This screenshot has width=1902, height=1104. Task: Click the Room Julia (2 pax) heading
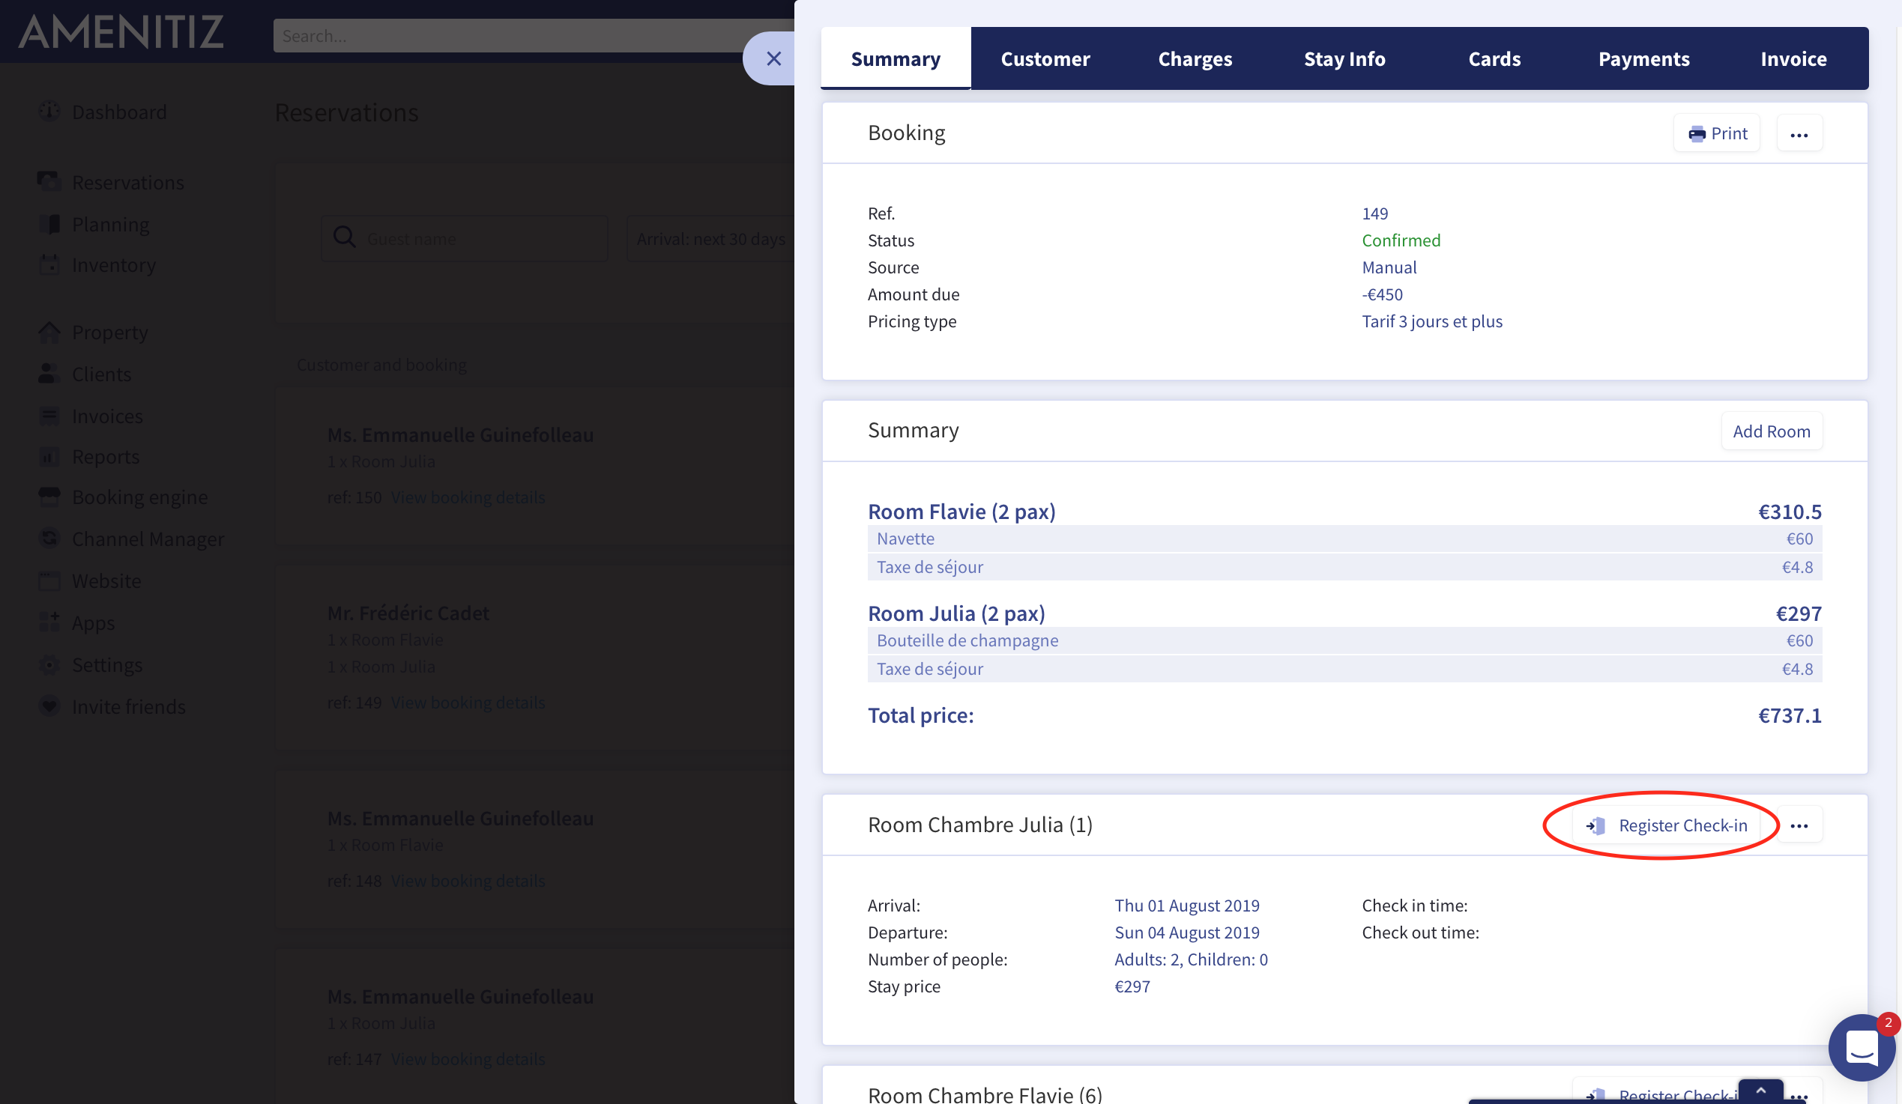(956, 613)
